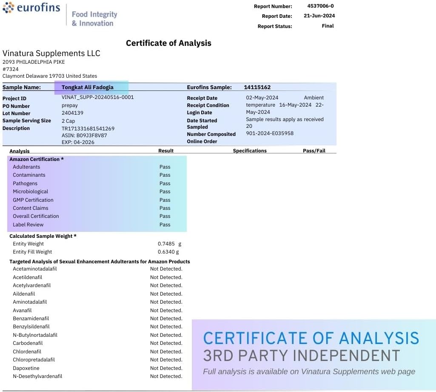Click the 3RD PARTY INDEPENDENT banner text
Image resolution: width=436 pixels, height=392 pixels.
click(x=302, y=355)
